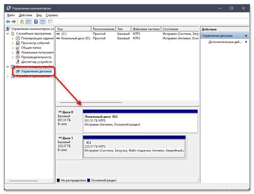
Task: Expand the Производительность node
Action: (13, 58)
